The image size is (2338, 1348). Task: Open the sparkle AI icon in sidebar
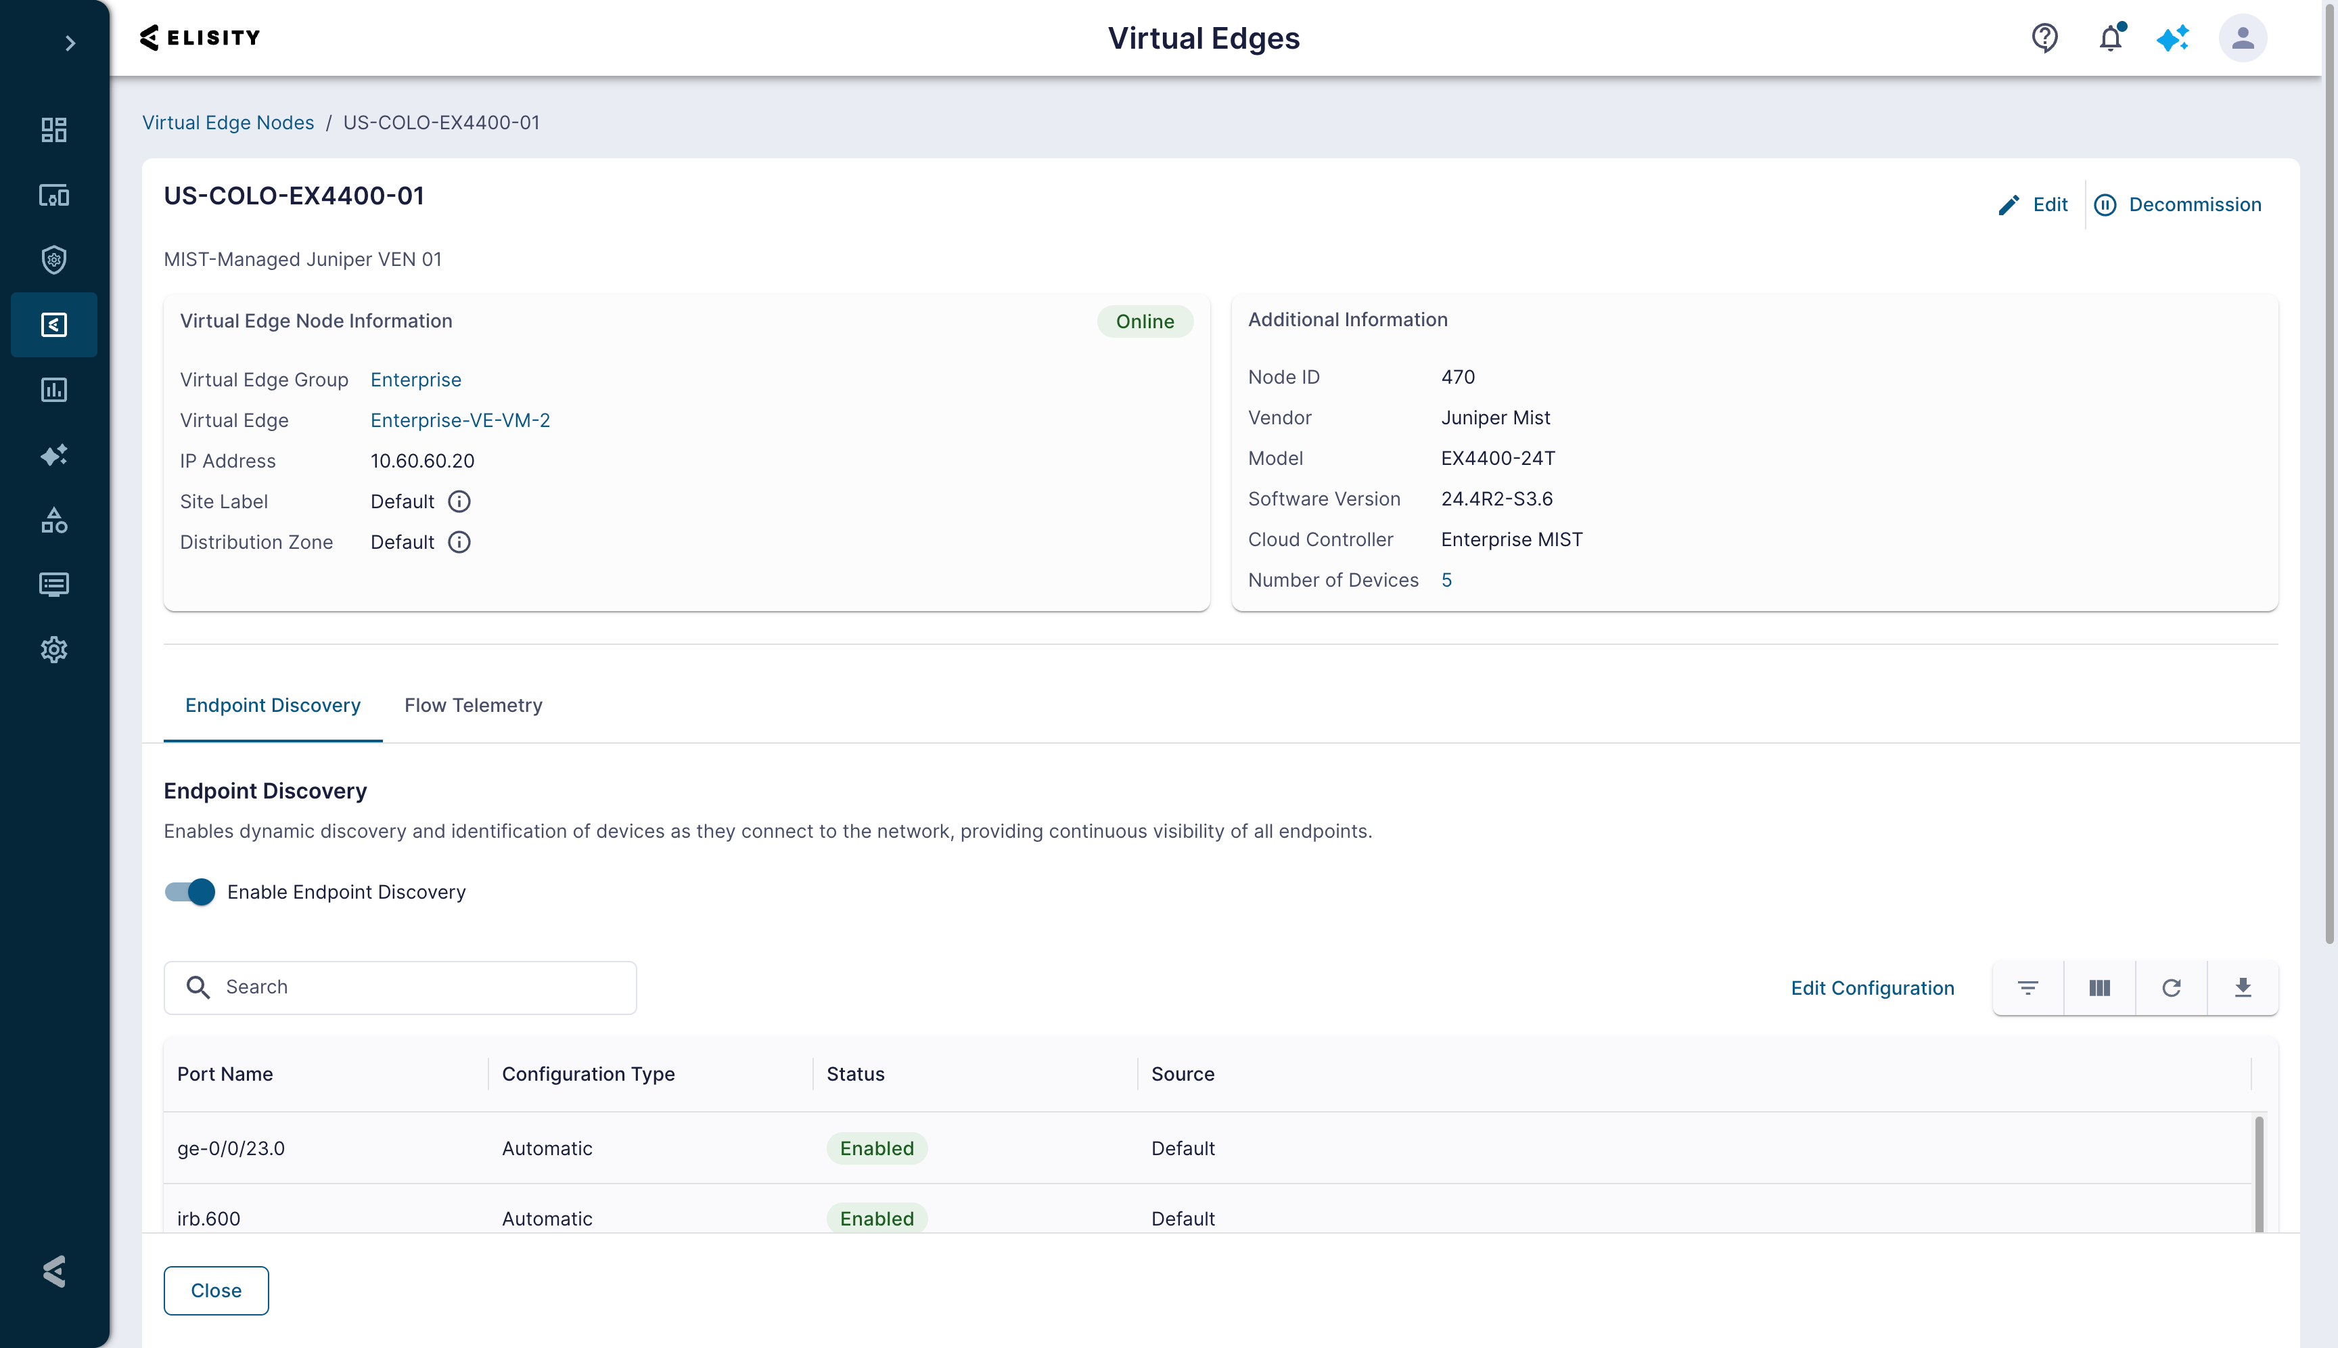tap(53, 455)
